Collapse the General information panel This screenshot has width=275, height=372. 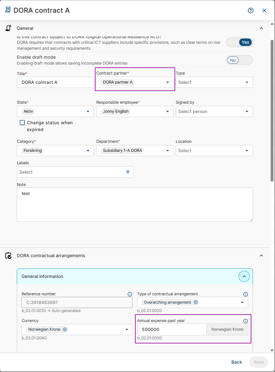click(x=244, y=276)
